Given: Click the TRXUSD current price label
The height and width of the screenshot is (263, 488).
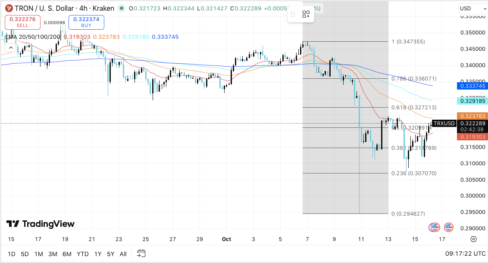Looking at the screenshot, I should (444, 124).
